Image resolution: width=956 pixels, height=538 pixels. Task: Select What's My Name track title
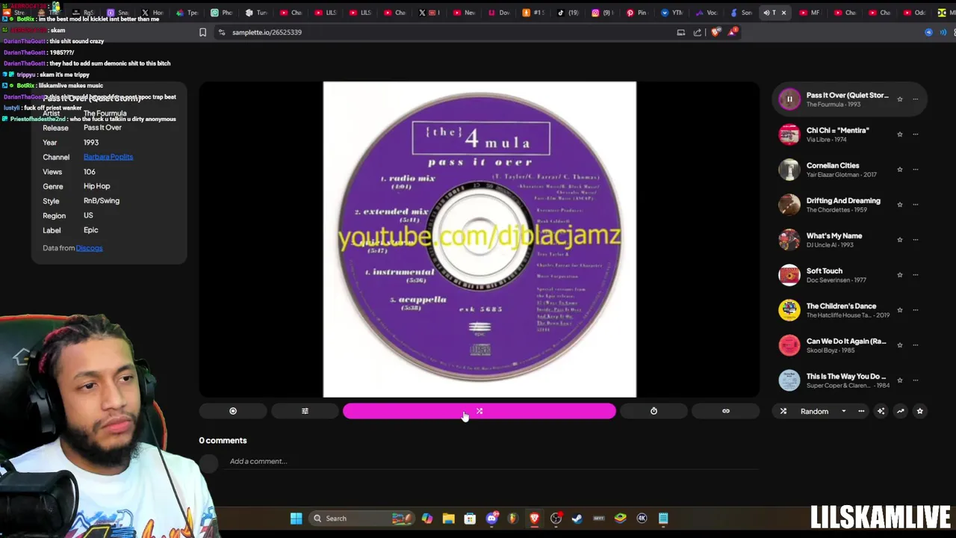pos(834,235)
